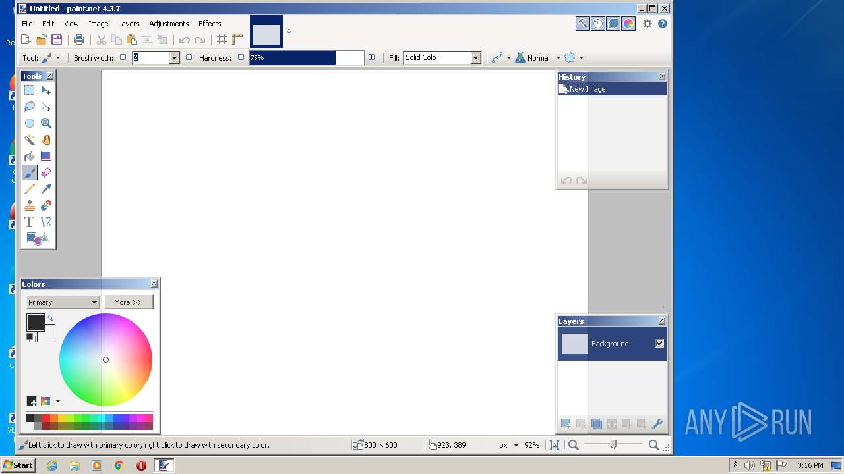
Task: Toggle the rulers display
Action: click(237, 39)
